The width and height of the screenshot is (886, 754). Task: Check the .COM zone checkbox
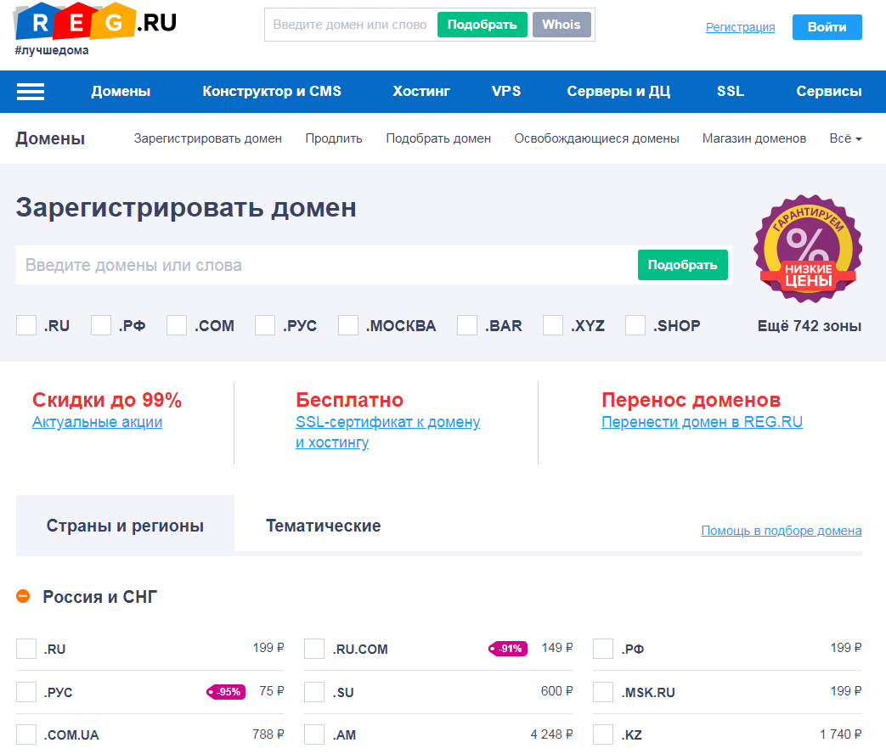(x=177, y=325)
